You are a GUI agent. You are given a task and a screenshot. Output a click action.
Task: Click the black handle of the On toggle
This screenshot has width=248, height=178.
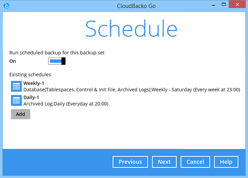click(x=63, y=61)
